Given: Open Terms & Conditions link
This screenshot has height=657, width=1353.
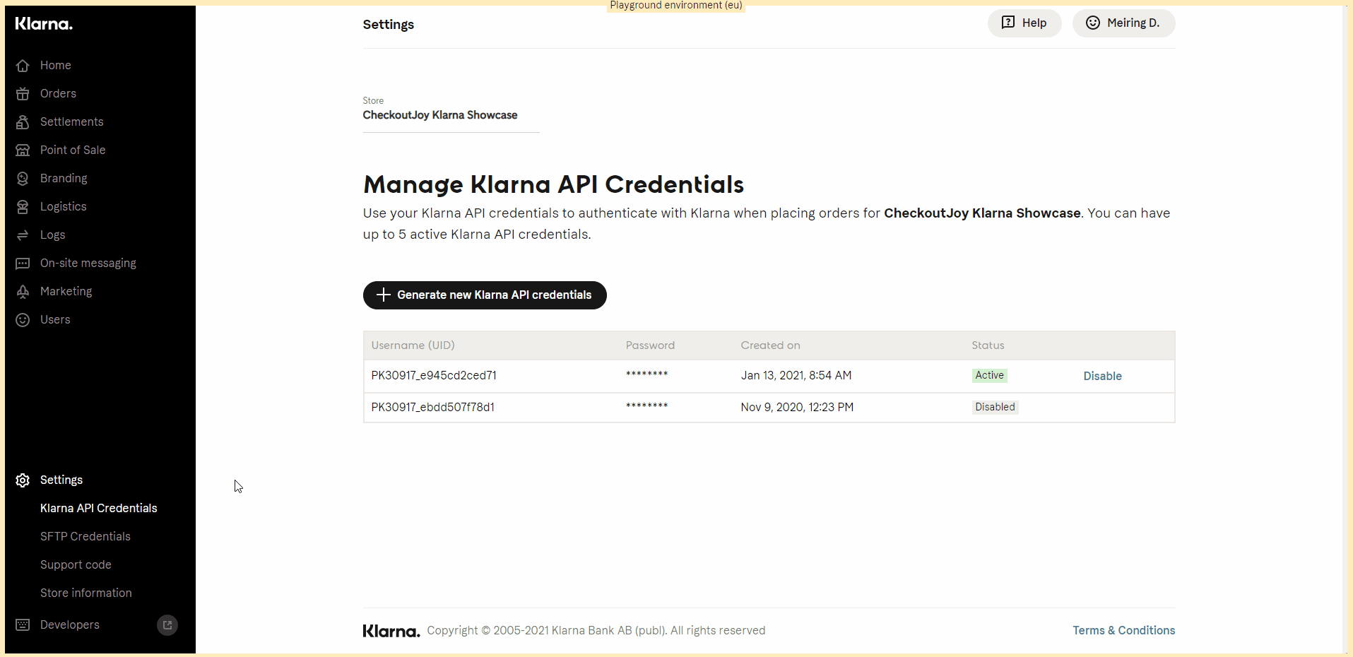Looking at the screenshot, I should point(1123,630).
